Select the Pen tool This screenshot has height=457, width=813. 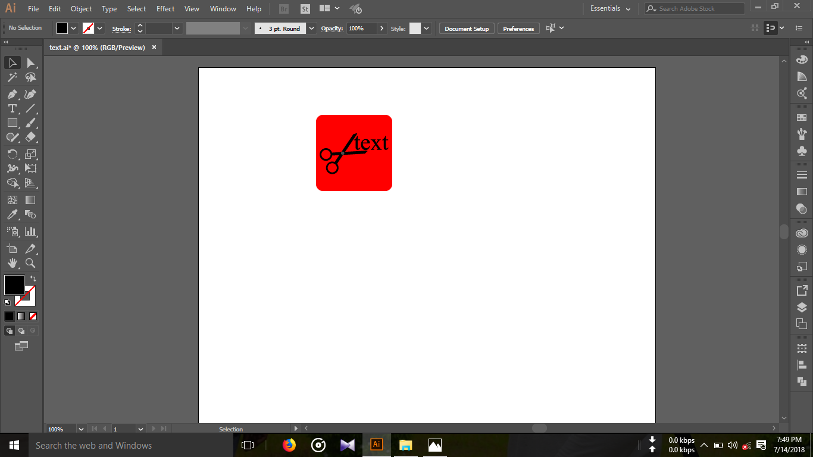(12, 94)
